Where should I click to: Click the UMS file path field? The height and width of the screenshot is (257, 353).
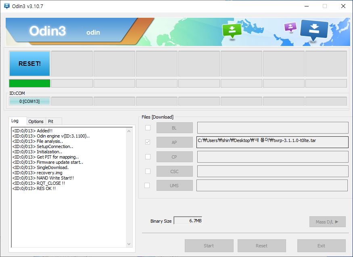coord(272,186)
